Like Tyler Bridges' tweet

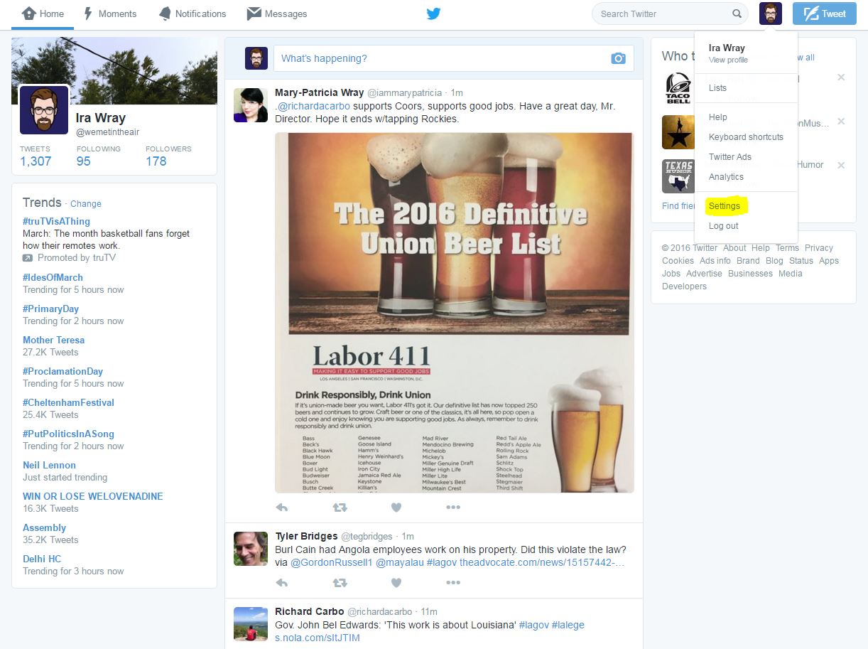point(396,583)
